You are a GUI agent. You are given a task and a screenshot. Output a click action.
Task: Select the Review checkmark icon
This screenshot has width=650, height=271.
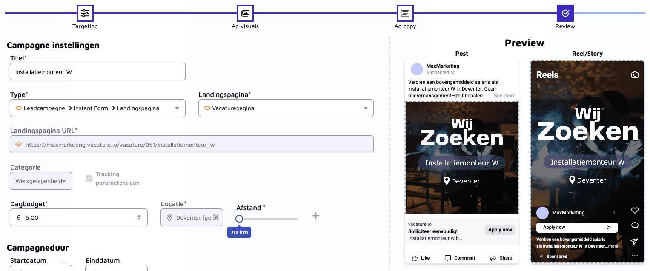[565, 13]
